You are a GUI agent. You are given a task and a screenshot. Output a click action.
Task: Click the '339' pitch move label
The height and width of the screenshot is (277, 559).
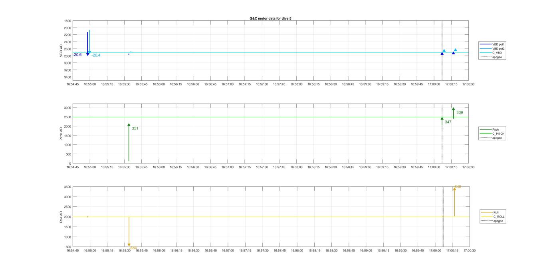coord(460,113)
